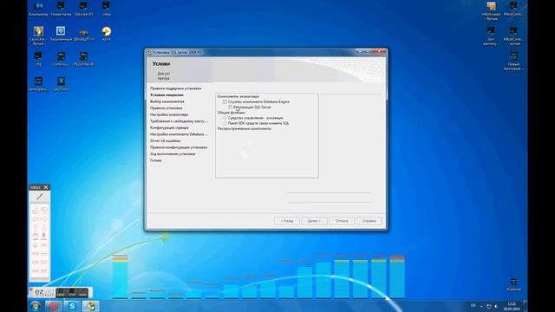This screenshot has width=555, height=312.
Task: Toggle Средства управления - основные checkbox
Action: (225, 118)
